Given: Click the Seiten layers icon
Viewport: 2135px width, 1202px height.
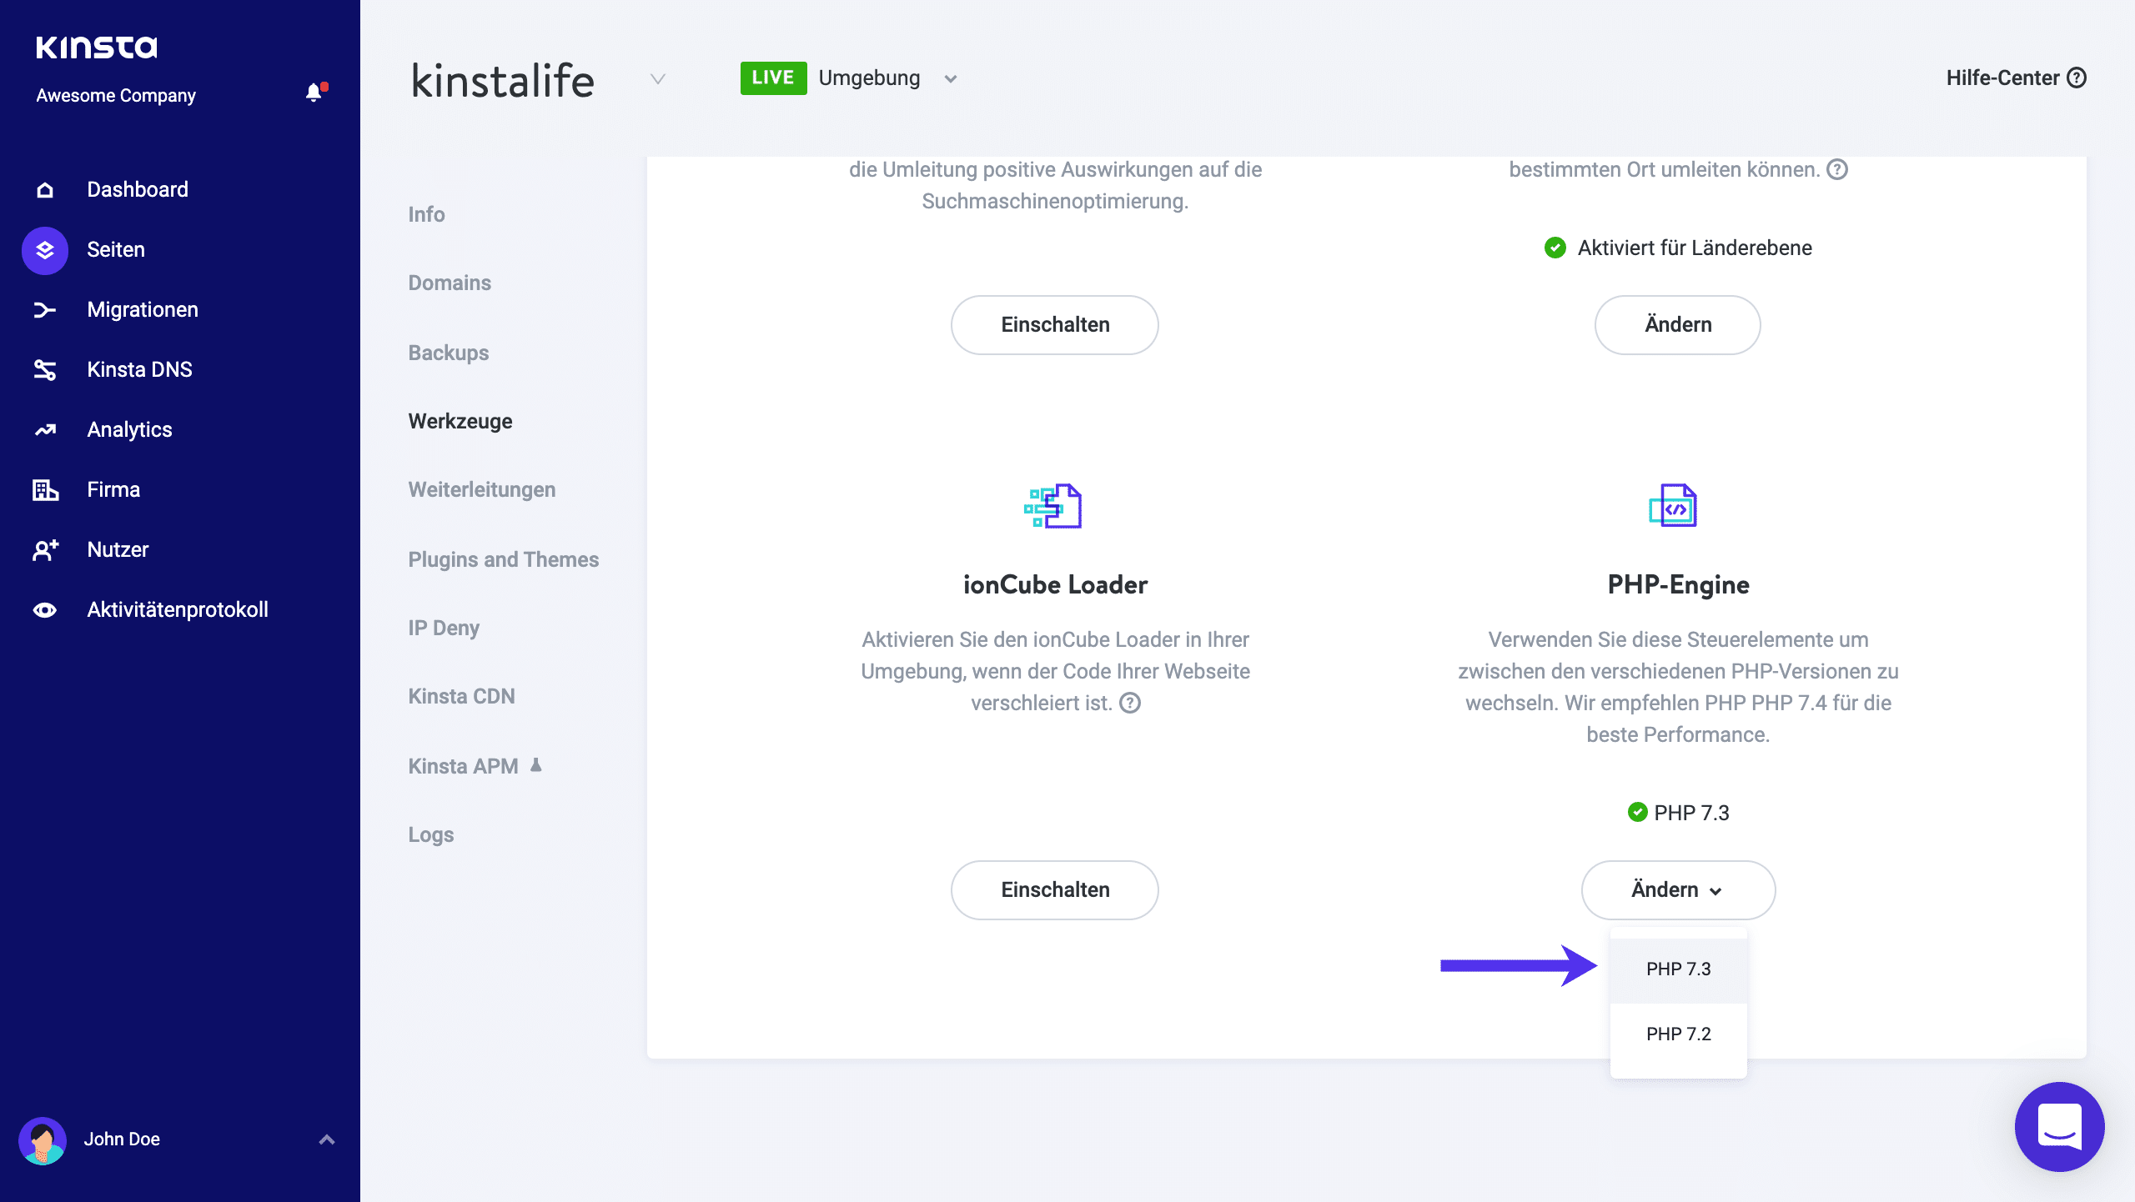Looking at the screenshot, I should tap(45, 250).
